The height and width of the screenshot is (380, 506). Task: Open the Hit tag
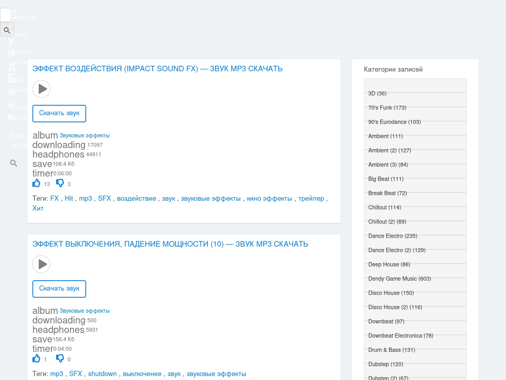point(69,198)
